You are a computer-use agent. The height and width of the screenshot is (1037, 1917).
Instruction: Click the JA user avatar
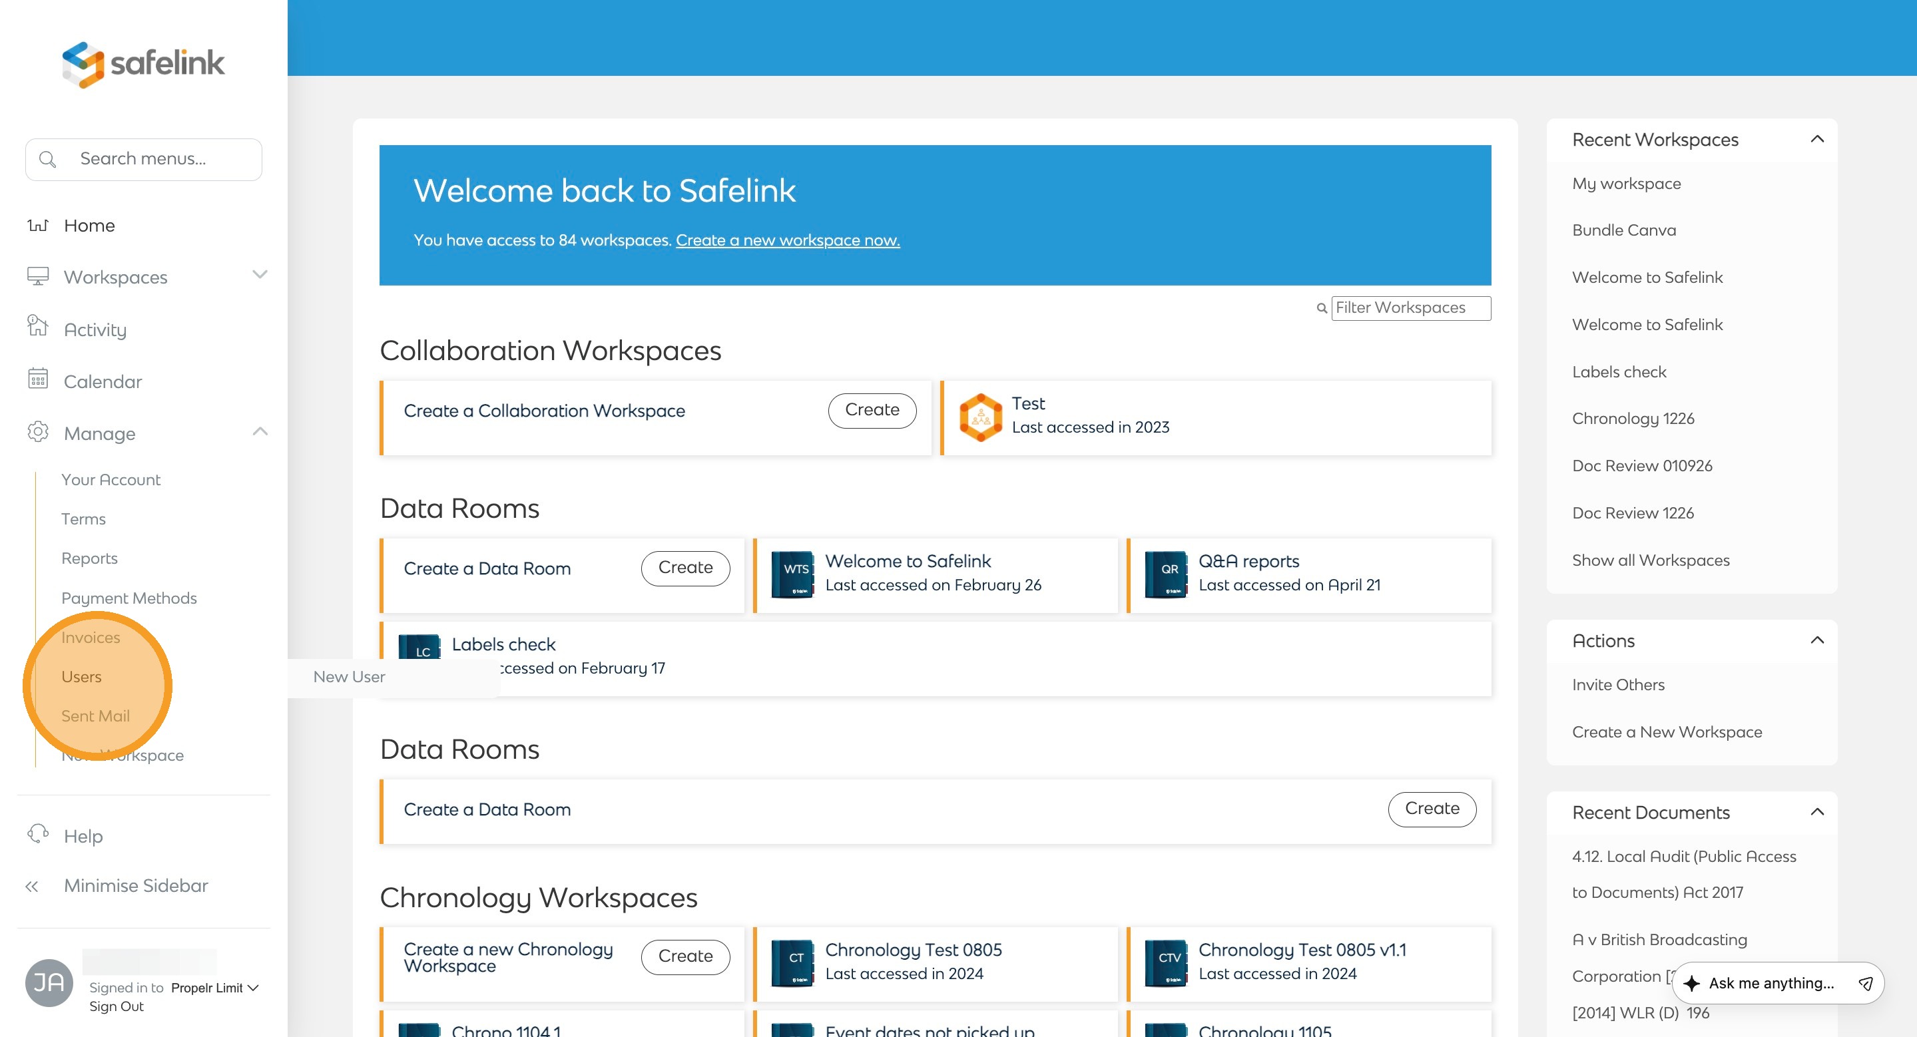pyautogui.click(x=49, y=982)
